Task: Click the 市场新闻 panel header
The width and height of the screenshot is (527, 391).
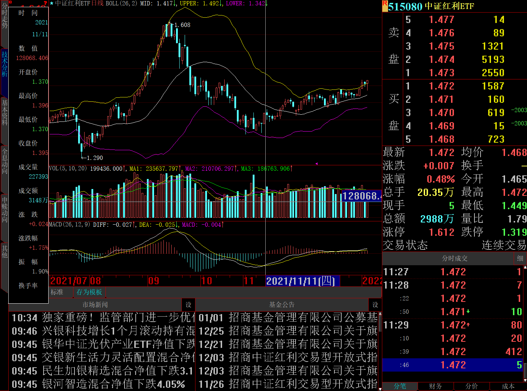Action: click(95, 305)
